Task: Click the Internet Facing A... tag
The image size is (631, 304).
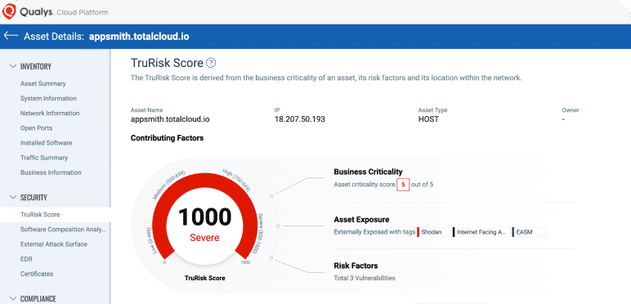Action: pyautogui.click(x=481, y=232)
